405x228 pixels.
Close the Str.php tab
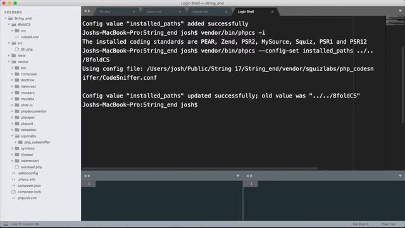coord(134,11)
